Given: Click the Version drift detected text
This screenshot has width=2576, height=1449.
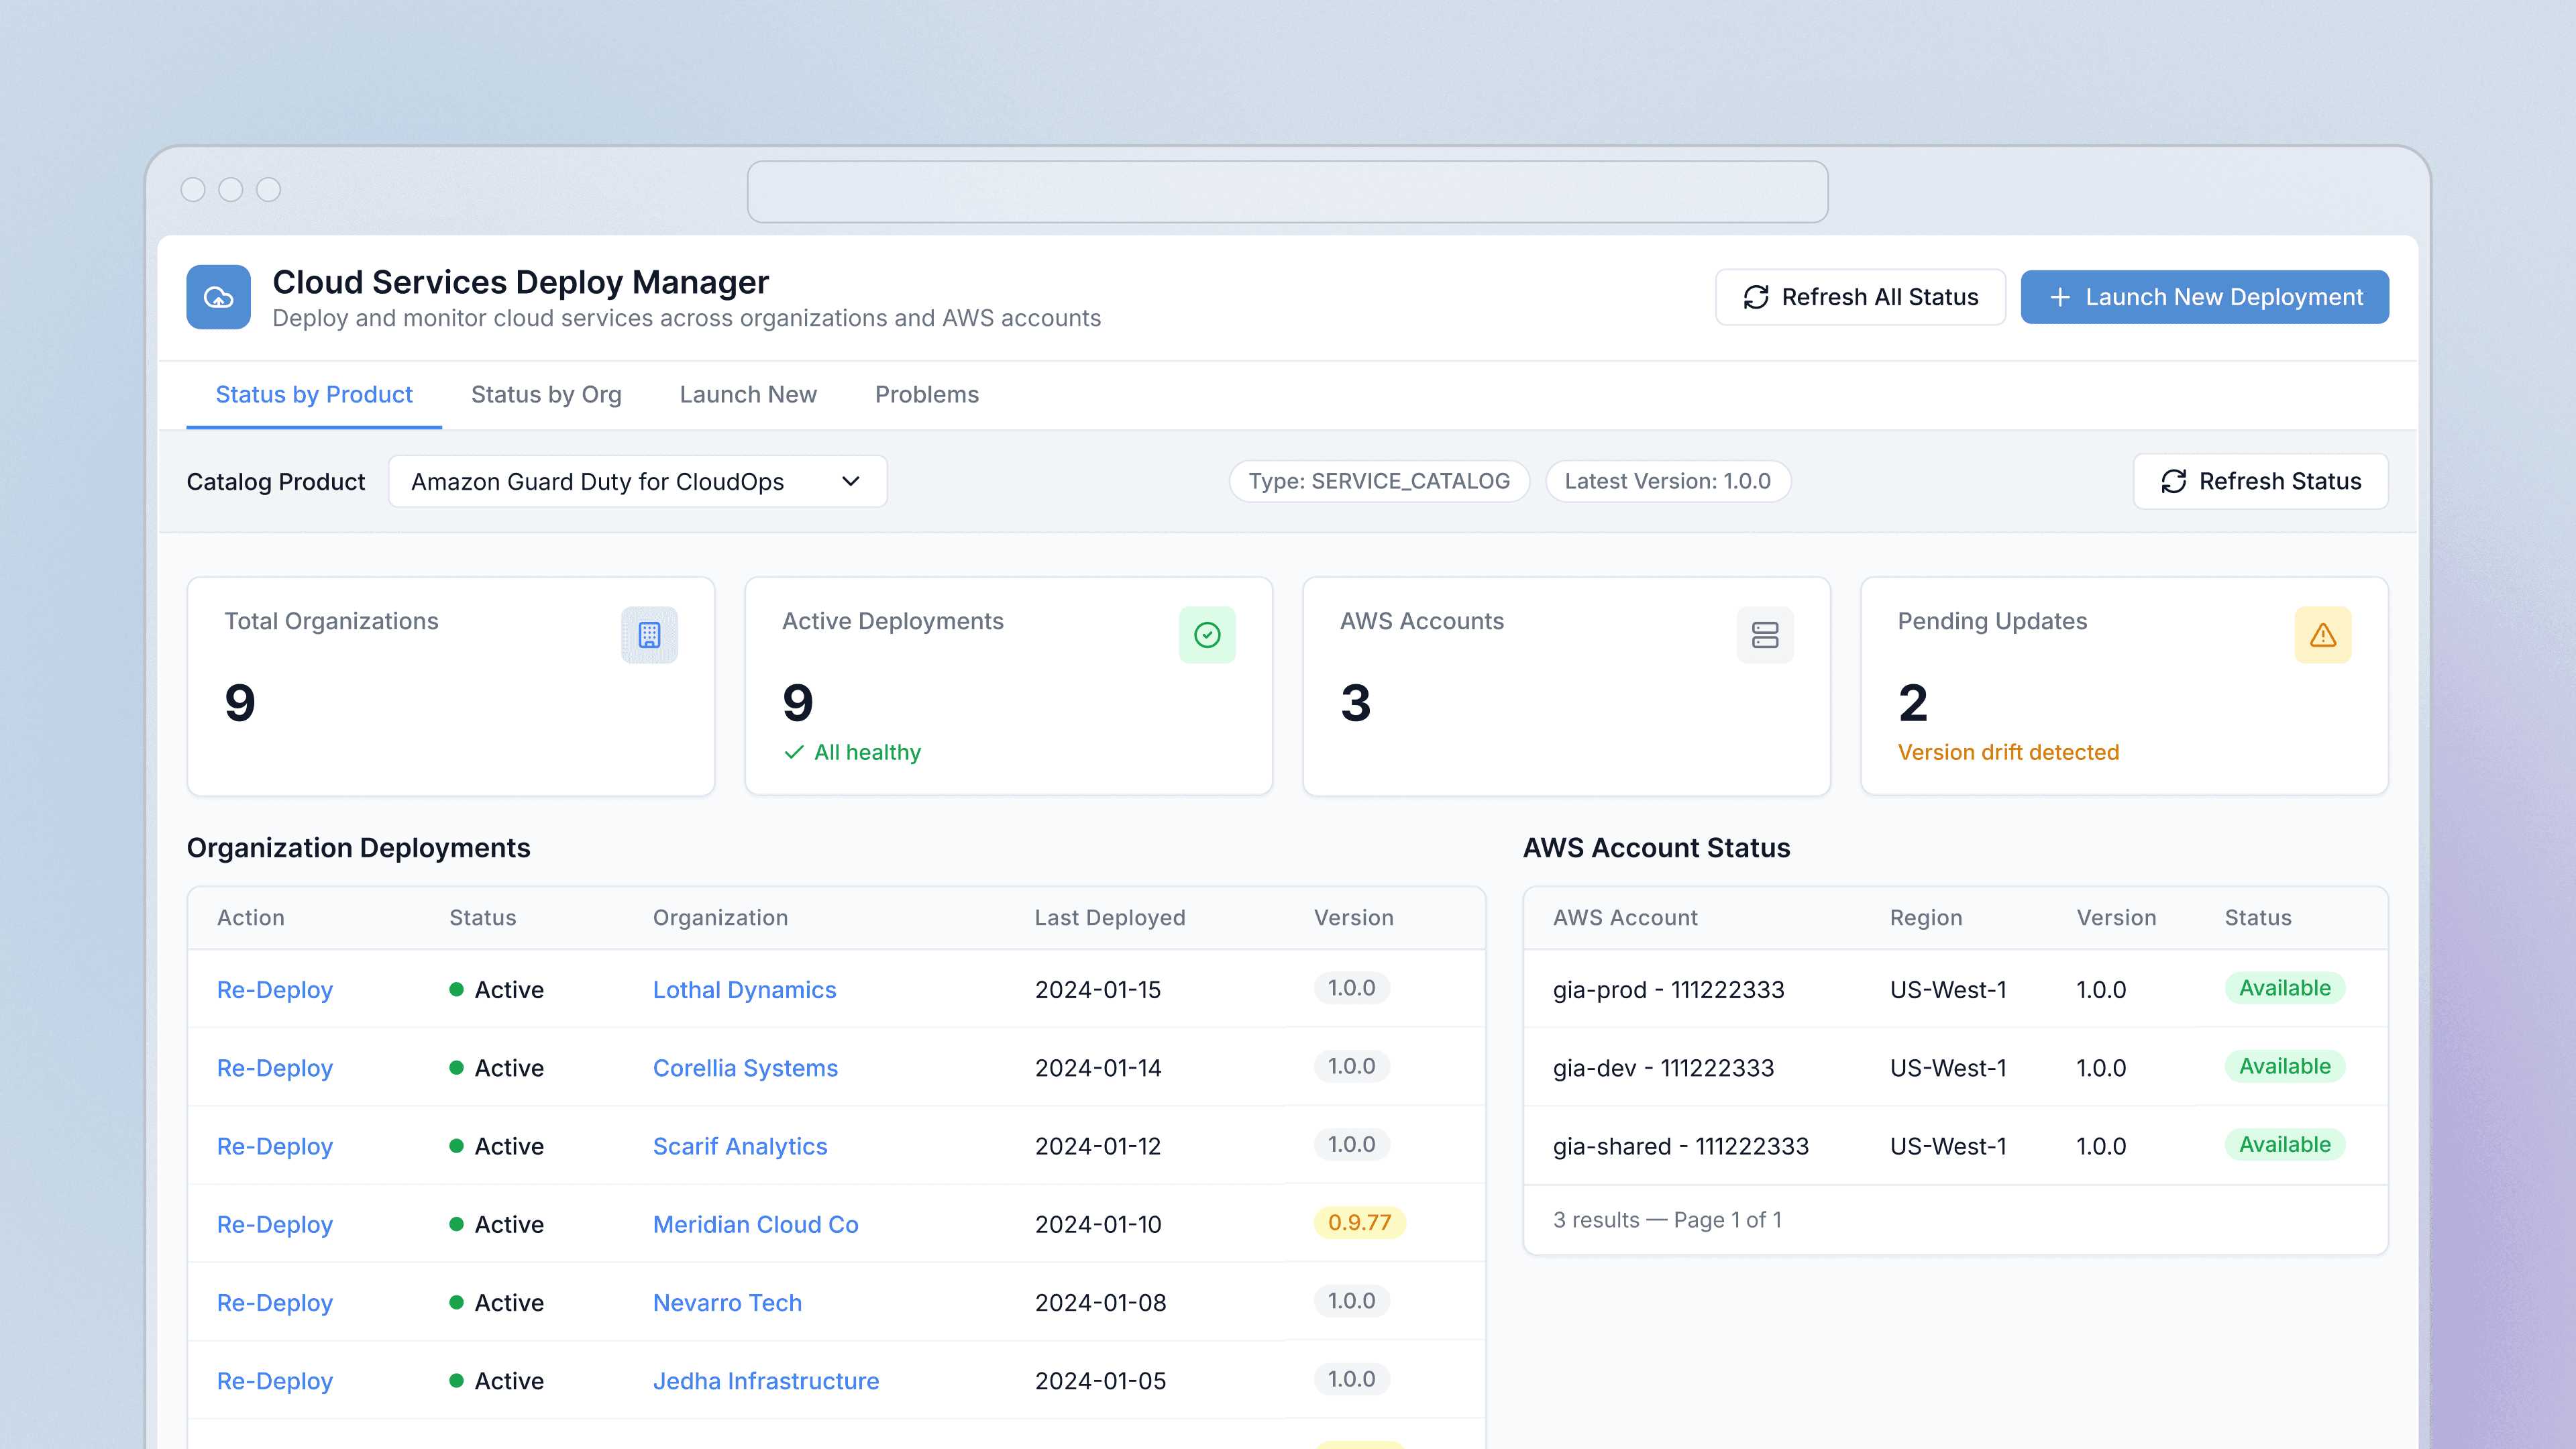Looking at the screenshot, I should tap(2008, 752).
